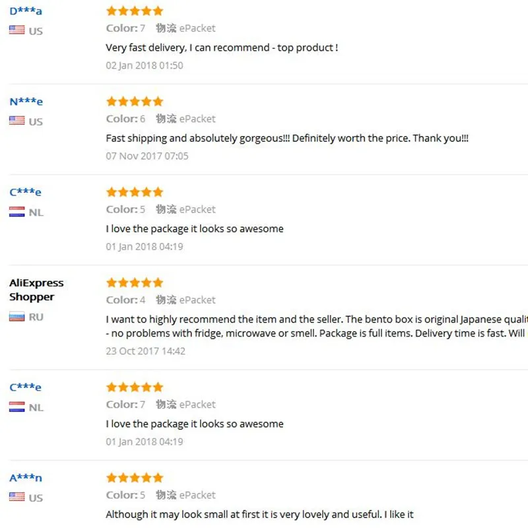Screen dimensions: 528x528
Task: Click the timestamp '07 Nov 2017 07:05'
Action: [147, 156]
